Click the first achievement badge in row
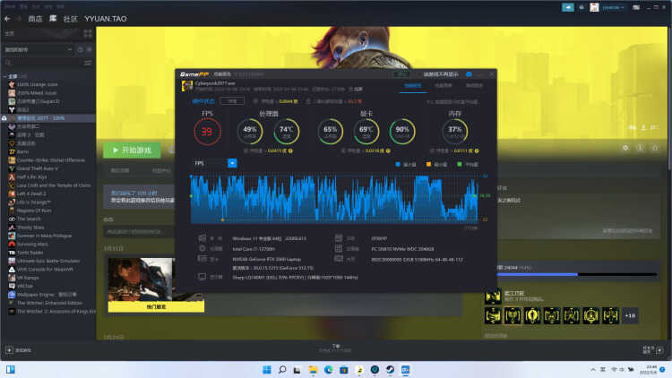The height and width of the screenshot is (378, 672). 493,316
